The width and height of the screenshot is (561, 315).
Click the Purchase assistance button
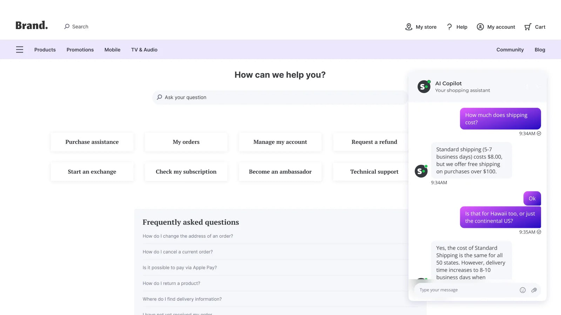92,142
